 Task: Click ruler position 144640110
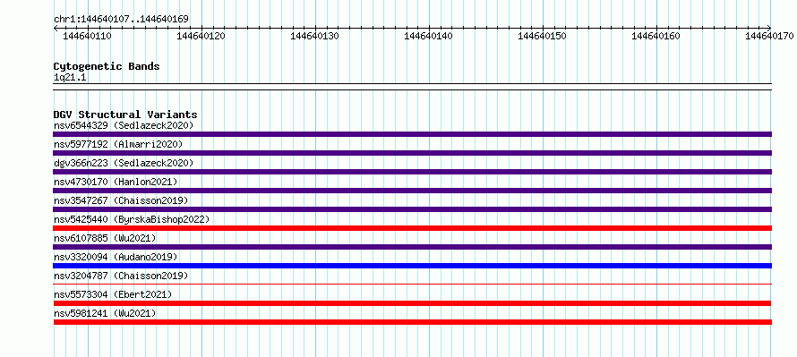[87, 36]
